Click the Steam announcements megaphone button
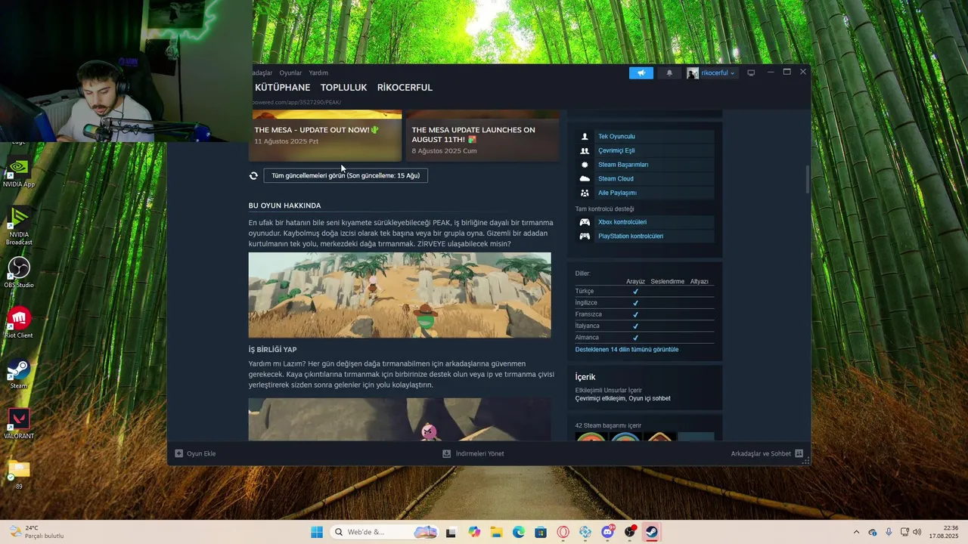This screenshot has height=544, width=968. pyautogui.click(x=641, y=73)
